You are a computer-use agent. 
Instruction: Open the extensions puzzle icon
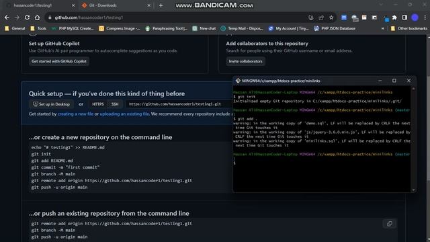[x=394, y=17]
